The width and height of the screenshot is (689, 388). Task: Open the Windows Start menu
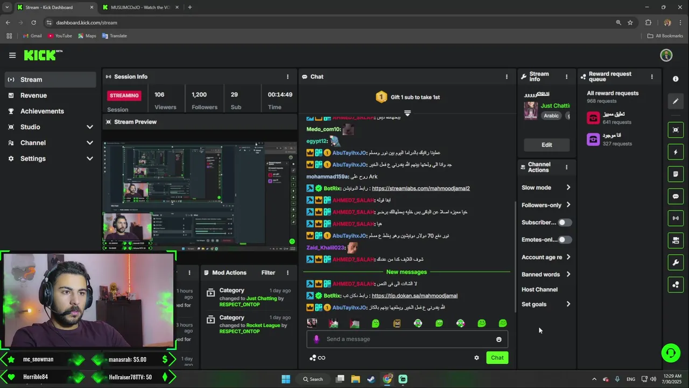click(286, 379)
